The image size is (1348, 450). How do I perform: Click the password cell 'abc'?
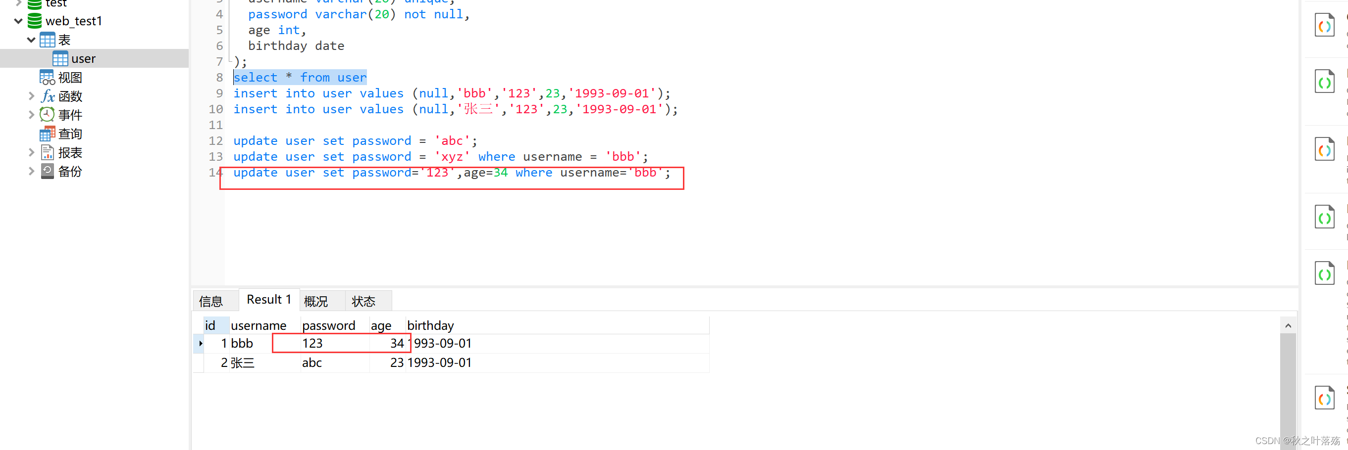pyautogui.click(x=335, y=362)
